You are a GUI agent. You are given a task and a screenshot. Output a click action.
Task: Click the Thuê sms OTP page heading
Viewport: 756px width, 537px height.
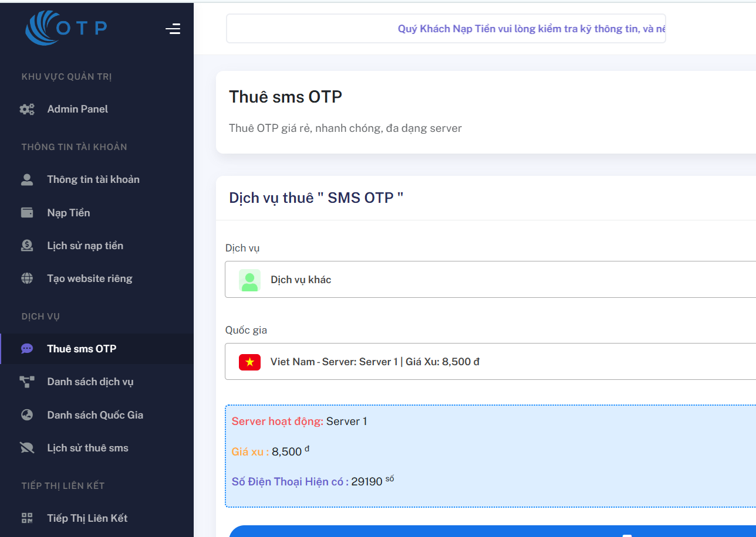(x=285, y=97)
